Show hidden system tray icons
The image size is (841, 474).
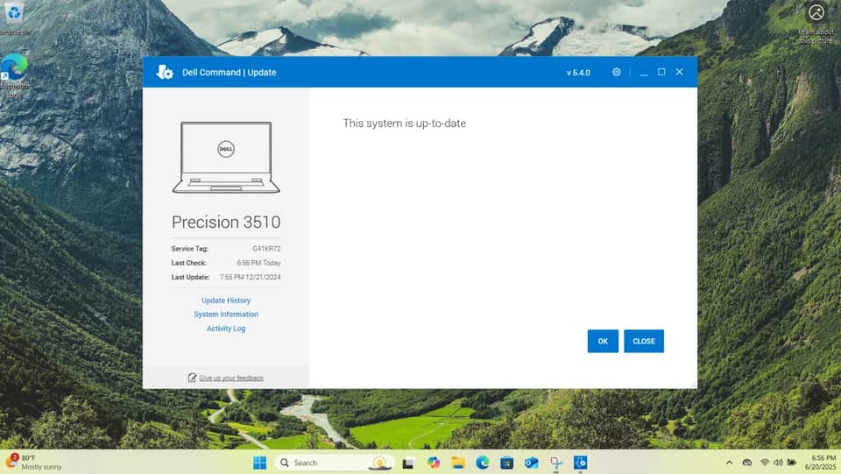coord(729,463)
